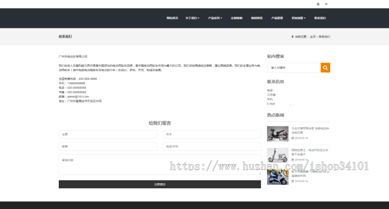The width and height of the screenshot is (389, 209).
Task: Focus the 电话/手机 phone field
Action: (x=212, y=146)
